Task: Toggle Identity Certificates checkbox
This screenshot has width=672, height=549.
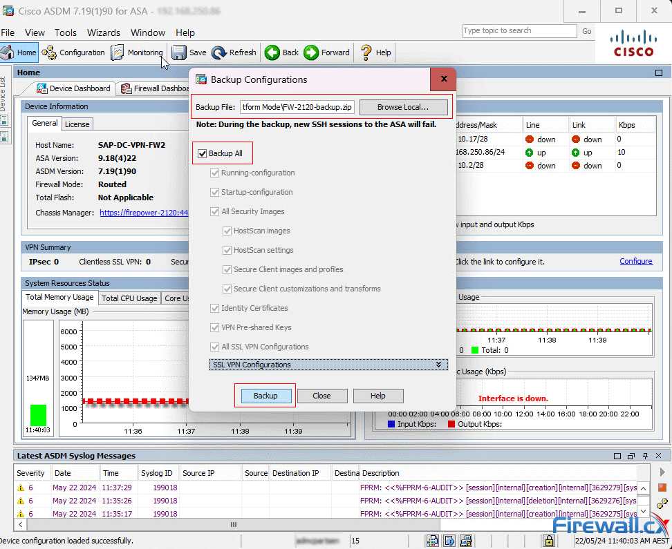Action: pyautogui.click(x=215, y=308)
